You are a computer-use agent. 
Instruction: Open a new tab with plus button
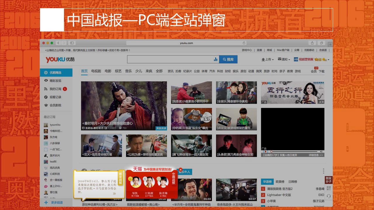click(x=330, y=44)
